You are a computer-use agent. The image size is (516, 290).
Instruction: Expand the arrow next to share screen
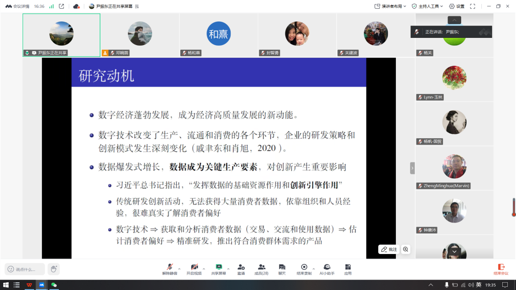pyautogui.click(x=228, y=268)
